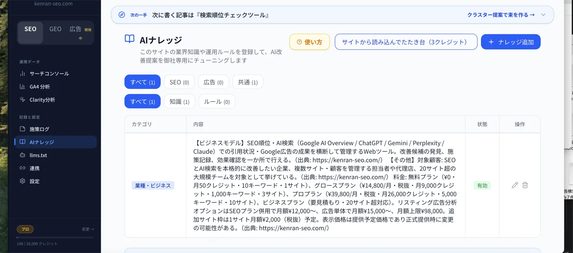The height and width of the screenshot is (253, 573).
Task: Filter by すべて (1) in scope row
Action: point(142,82)
